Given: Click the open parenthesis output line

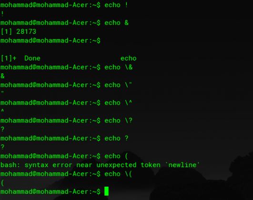Looking at the screenshot, I should click(2, 183).
